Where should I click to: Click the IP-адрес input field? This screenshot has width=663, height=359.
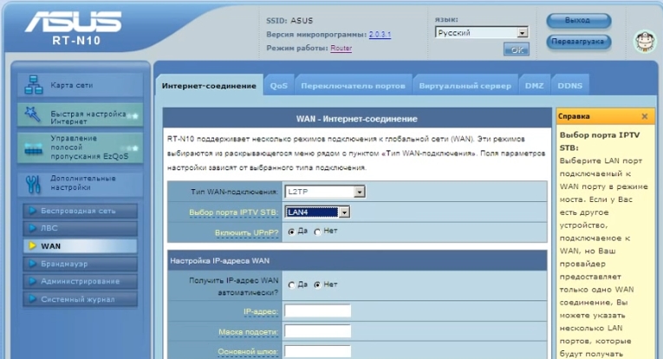pyautogui.click(x=317, y=310)
